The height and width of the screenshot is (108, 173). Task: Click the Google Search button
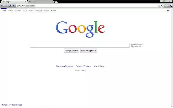point(72,50)
